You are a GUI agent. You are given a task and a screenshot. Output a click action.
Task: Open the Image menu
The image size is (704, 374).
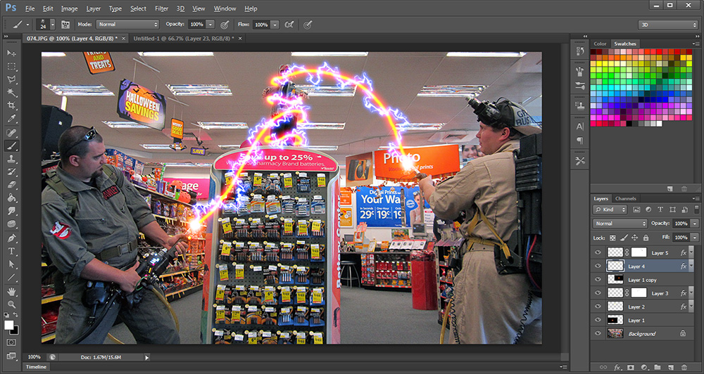point(69,8)
